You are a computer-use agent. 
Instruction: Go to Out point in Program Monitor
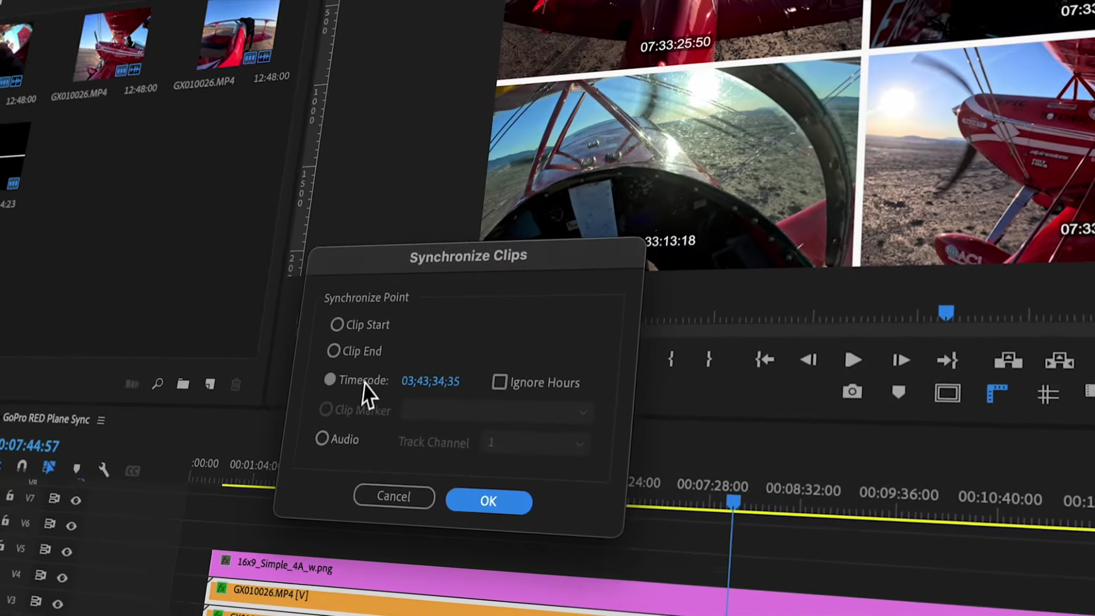coord(948,360)
